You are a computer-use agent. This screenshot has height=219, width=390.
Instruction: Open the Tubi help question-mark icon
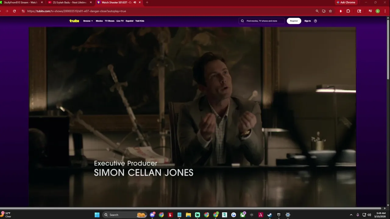pyautogui.click(x=315, y=21)
